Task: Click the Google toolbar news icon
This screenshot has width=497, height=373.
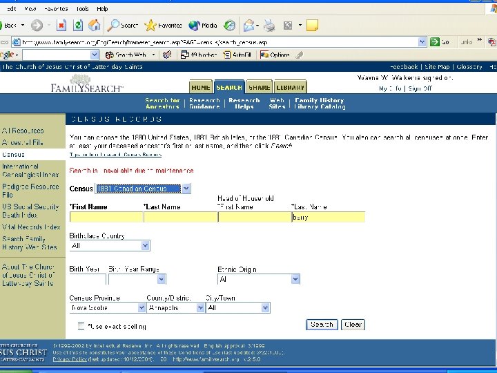Action: pyautogui.click(x=167, y=55)
